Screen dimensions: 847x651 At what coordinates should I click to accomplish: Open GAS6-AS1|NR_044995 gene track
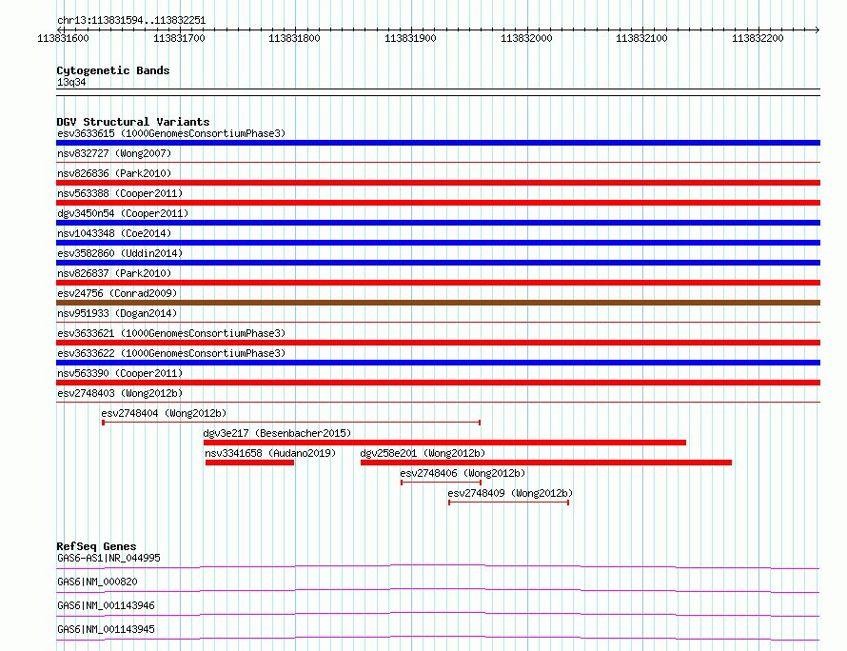pos(438,566)
